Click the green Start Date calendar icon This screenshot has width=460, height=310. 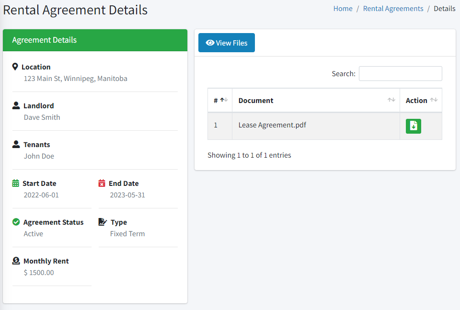[15, 183]
